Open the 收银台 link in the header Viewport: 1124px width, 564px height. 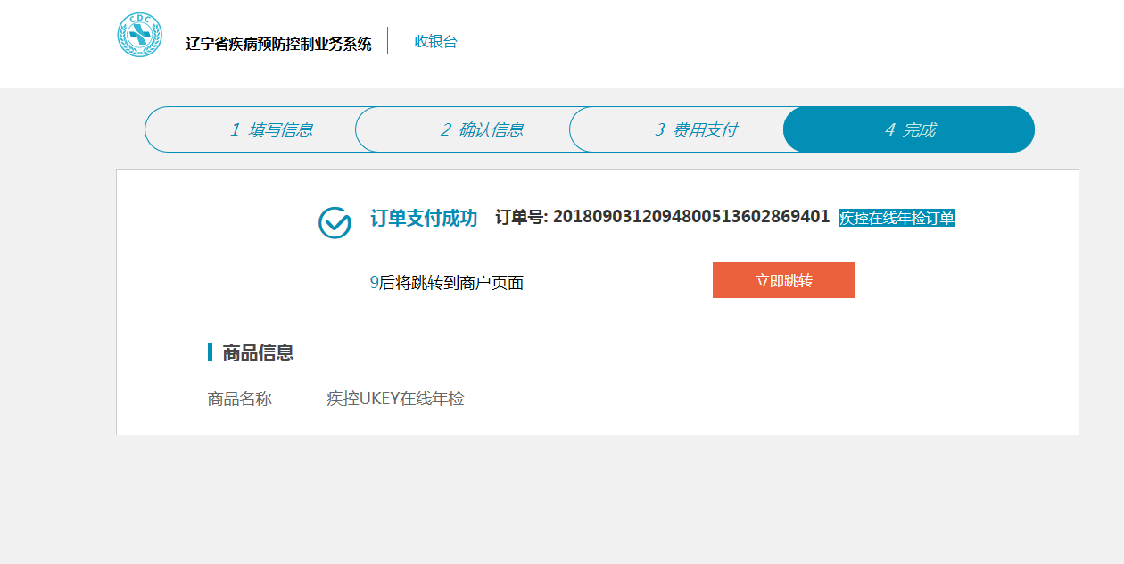pos(435,41)
